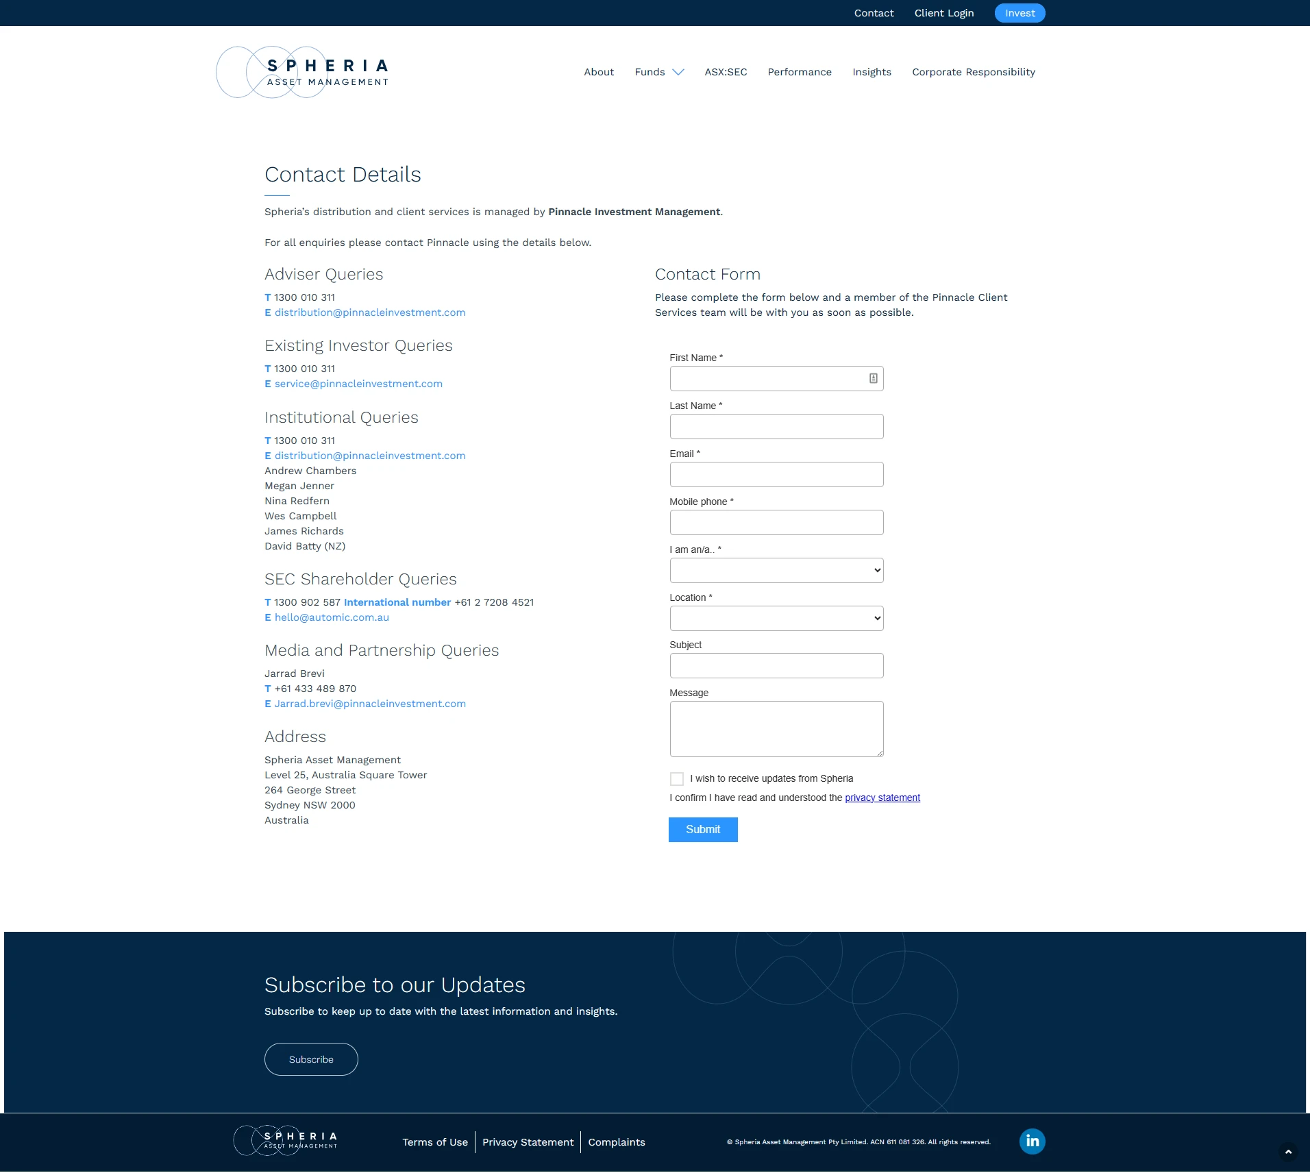Open the LinkedIn icon in footer
Image resolution: width=1310 pixels, height=1173 pixels.
point(1032,1141)
